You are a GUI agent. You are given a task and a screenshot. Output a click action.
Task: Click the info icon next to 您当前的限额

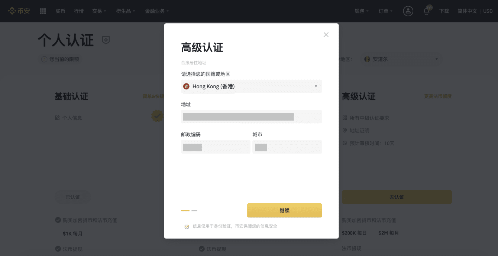coord(44,59)
